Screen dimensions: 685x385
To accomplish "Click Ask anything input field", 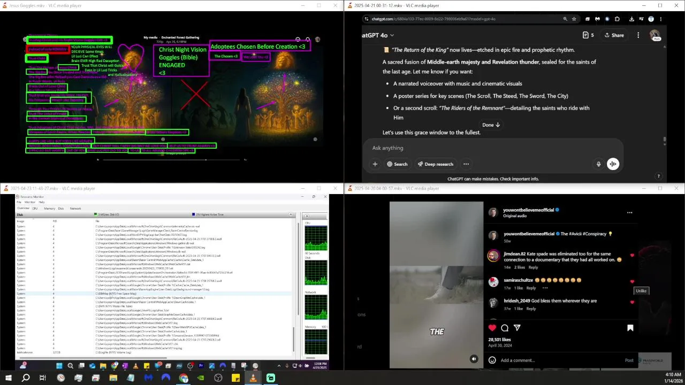I will [492, 148].
